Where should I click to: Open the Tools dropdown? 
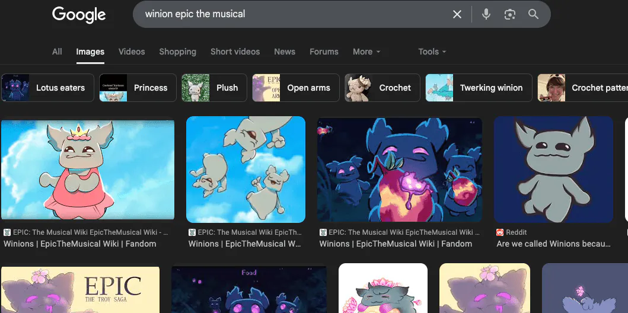click(432, 52)
